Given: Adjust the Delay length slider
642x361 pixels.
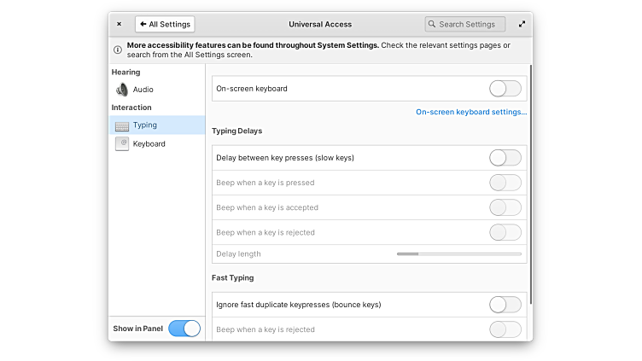Looking at the screenshot, I should pos(458,254).
